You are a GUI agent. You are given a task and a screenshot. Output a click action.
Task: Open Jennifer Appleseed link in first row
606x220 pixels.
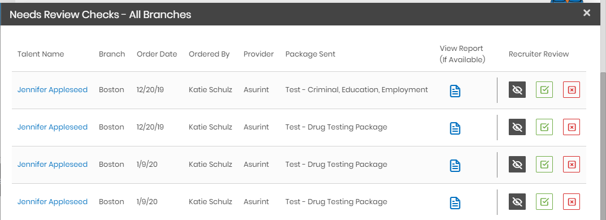coord(53,90)
